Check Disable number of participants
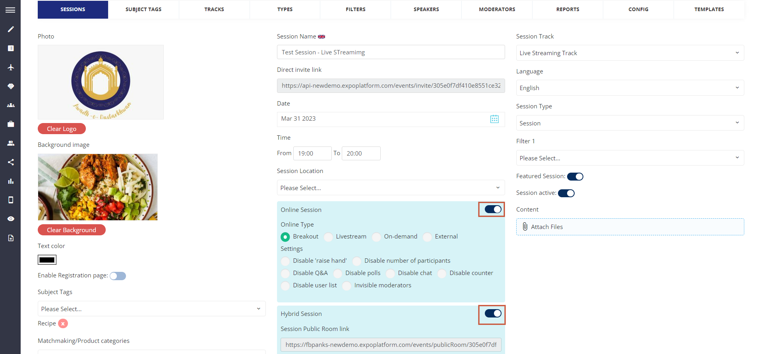This screenshot has width=763, height=354. point(357,261)
